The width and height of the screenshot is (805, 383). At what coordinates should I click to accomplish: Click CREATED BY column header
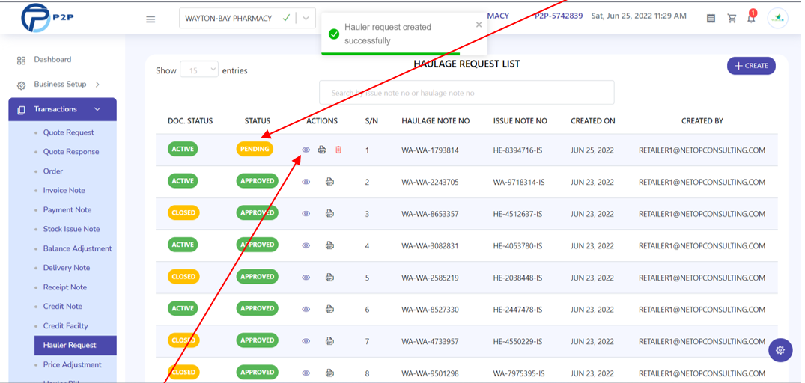point(702,121)
